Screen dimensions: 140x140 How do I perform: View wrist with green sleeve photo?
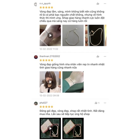(73, 82)
